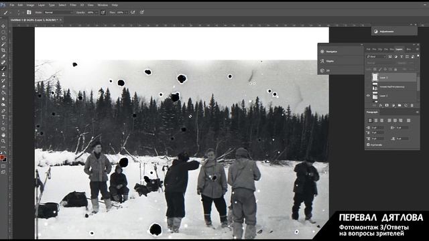
Task: Open the Layer menu
Action: [x=42, y=5]
